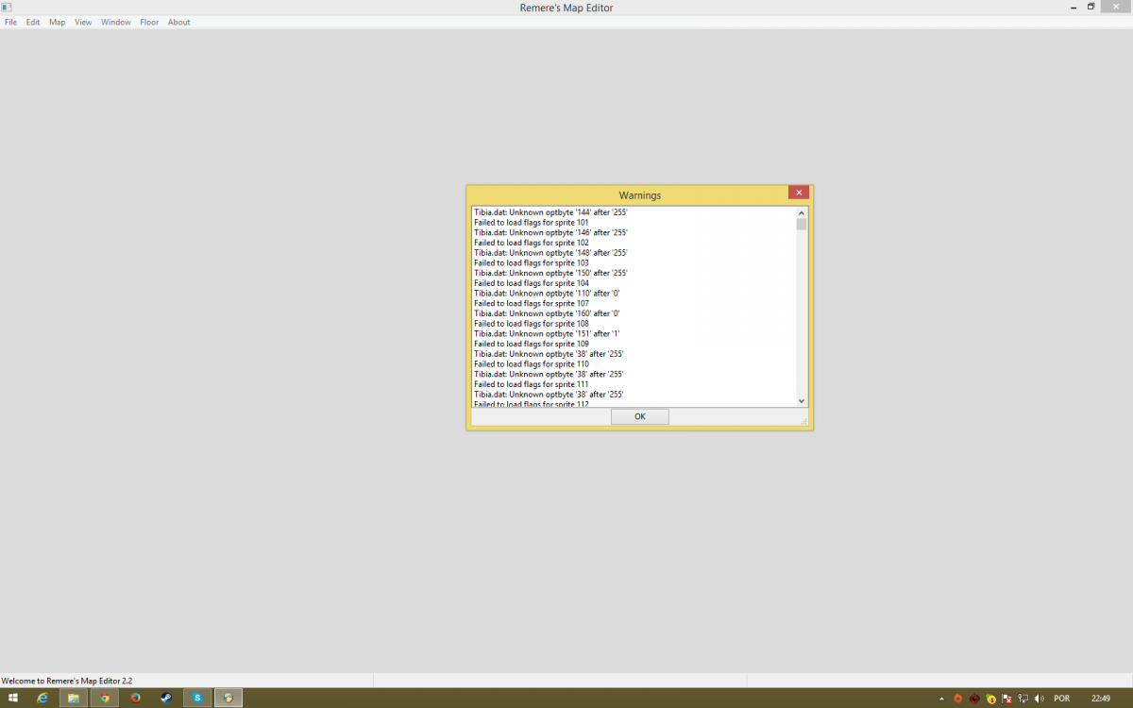The image size is (1133, 708).
Task: Open the Edit menu
Action: [x=33, y=23]
